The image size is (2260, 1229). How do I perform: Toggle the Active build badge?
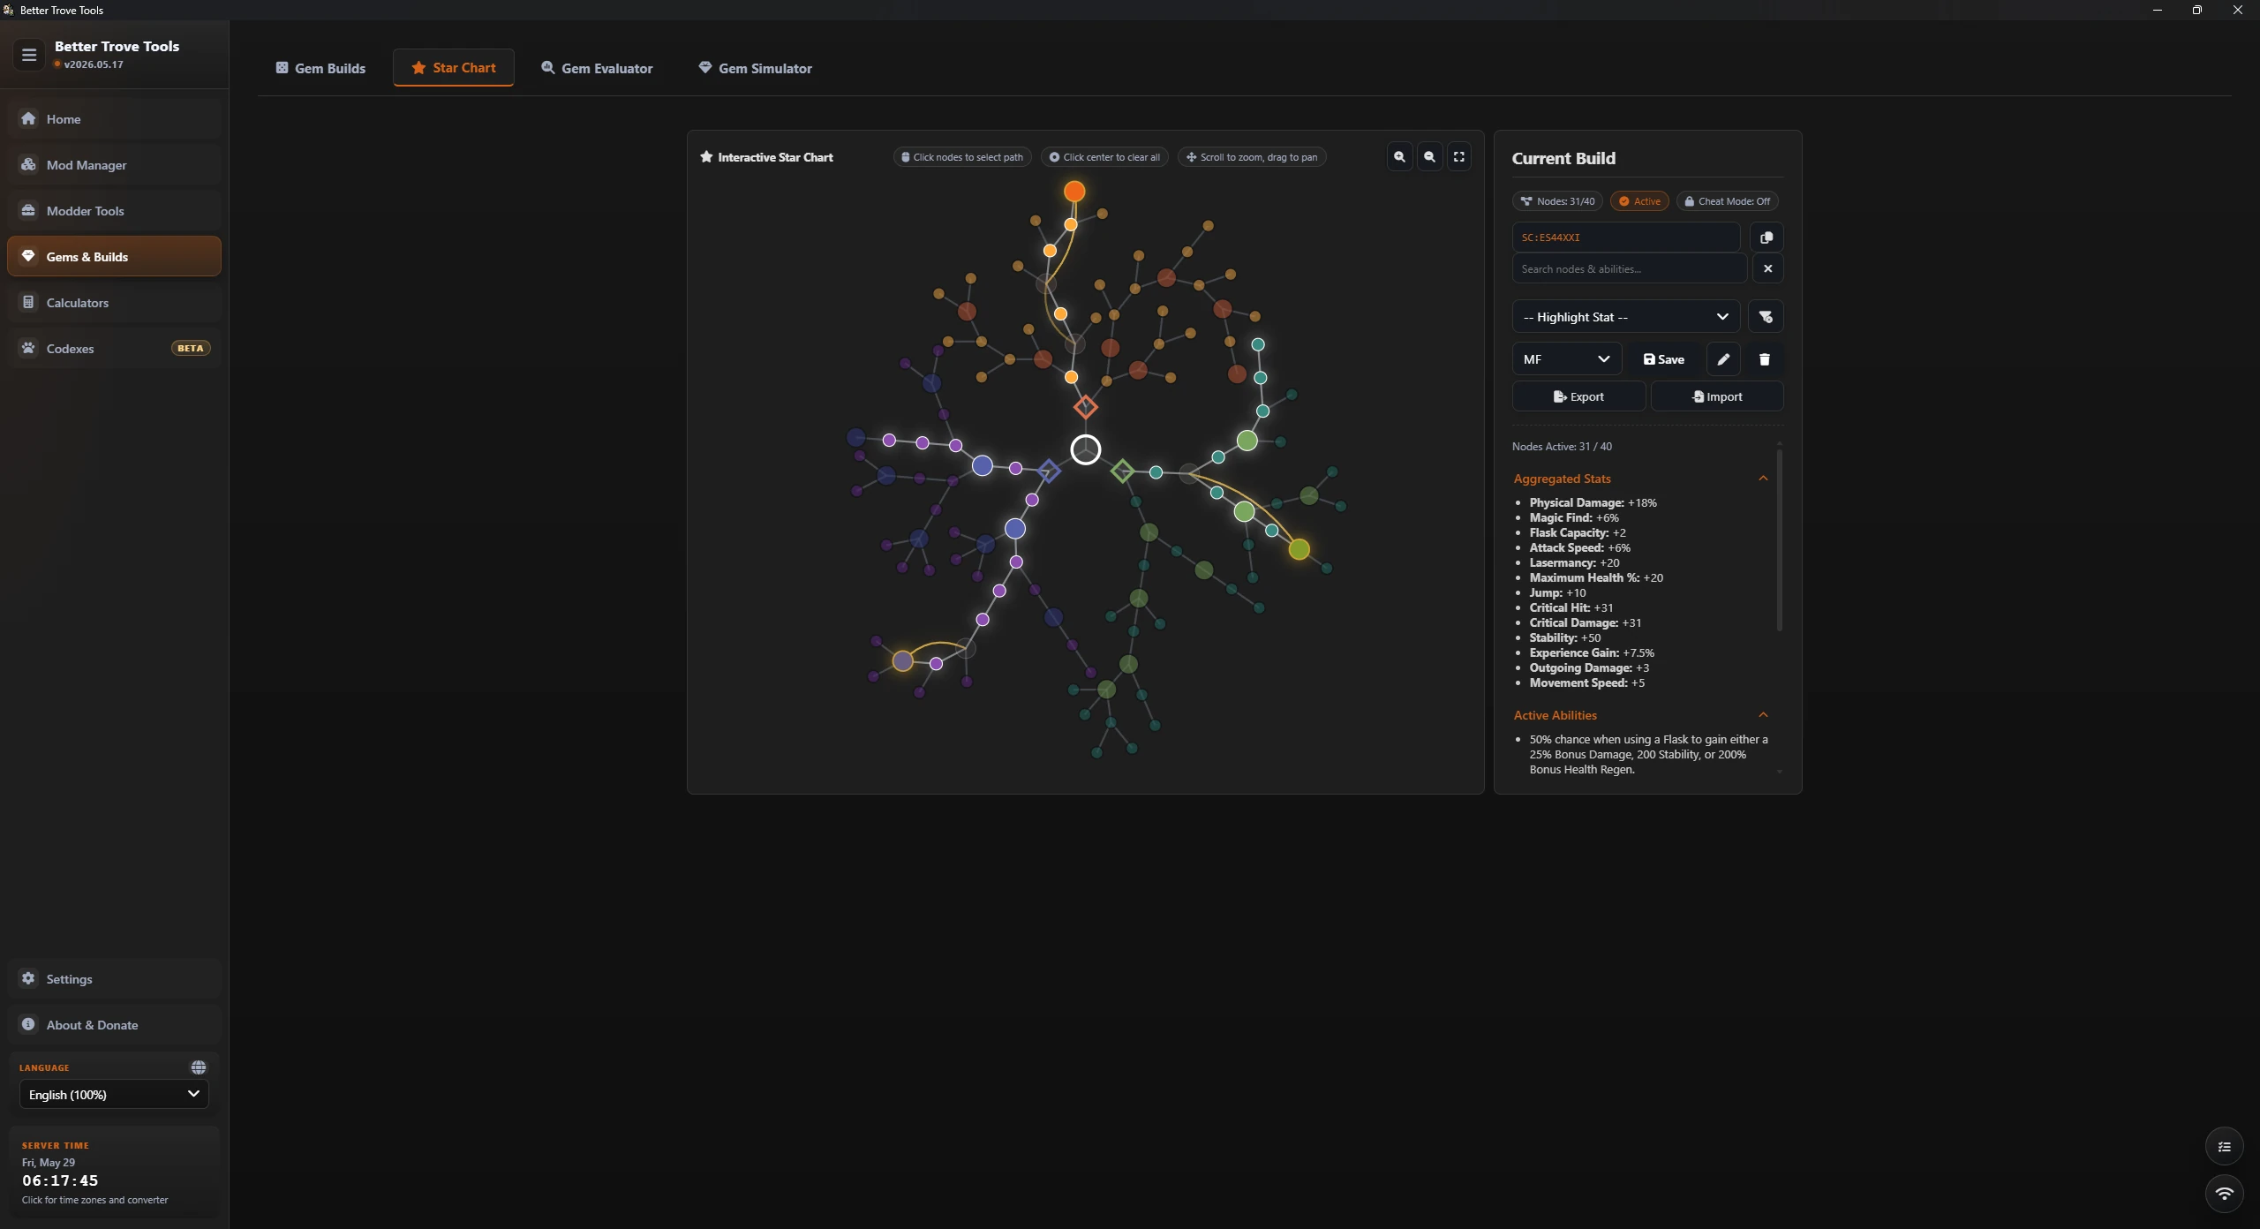click(x=1639, y=201)
